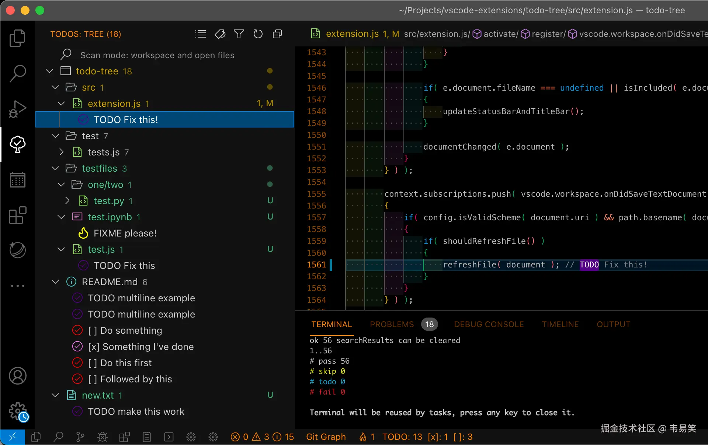Click the tag grouping icon in TODOs header
Viewport: 708px width, 445px height.
point(220,34)
